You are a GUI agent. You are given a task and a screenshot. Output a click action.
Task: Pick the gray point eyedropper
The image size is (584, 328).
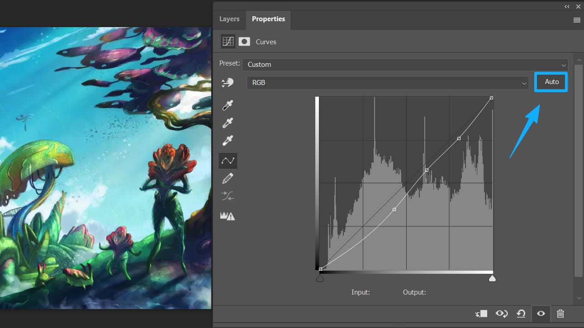(x=228, y=123)
